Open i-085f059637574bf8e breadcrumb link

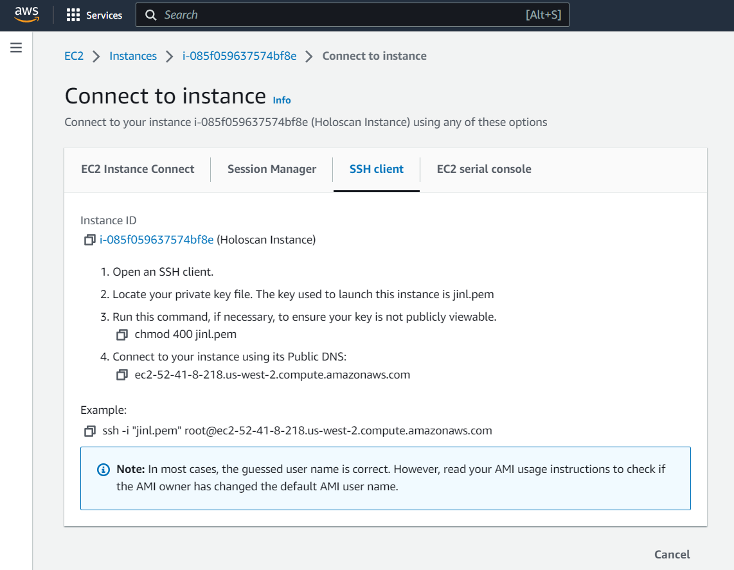[x=239, y=56]
